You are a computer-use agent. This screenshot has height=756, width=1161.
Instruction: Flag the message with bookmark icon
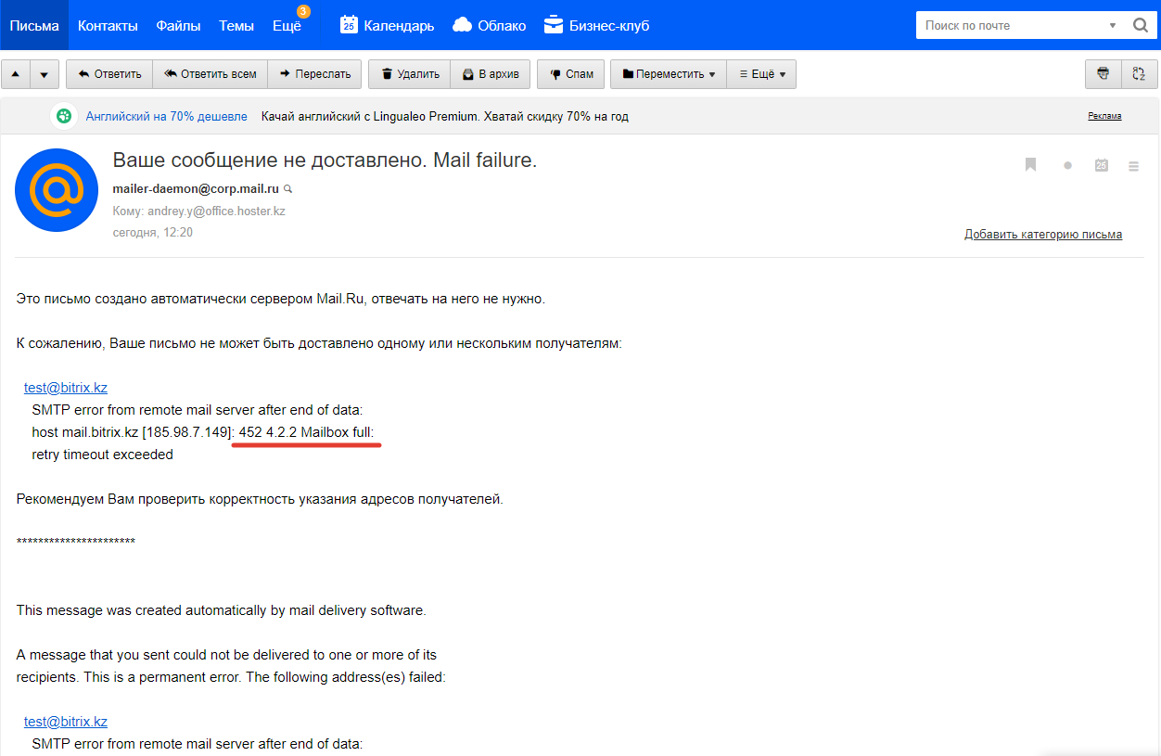1030,165
